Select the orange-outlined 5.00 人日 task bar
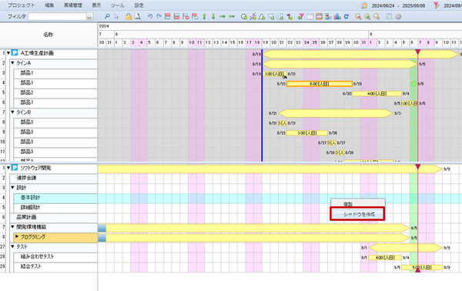This screenshot has height=291, width=462. 320,84
